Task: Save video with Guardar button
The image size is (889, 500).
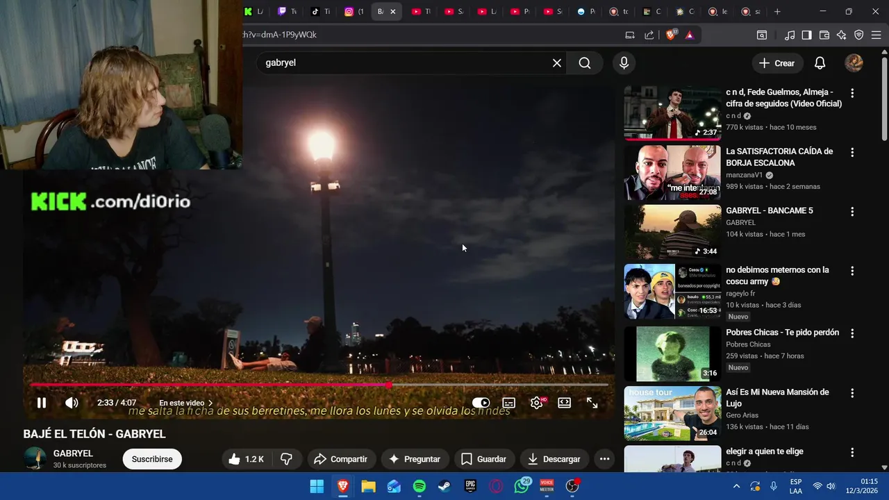Action: (484, 459)
